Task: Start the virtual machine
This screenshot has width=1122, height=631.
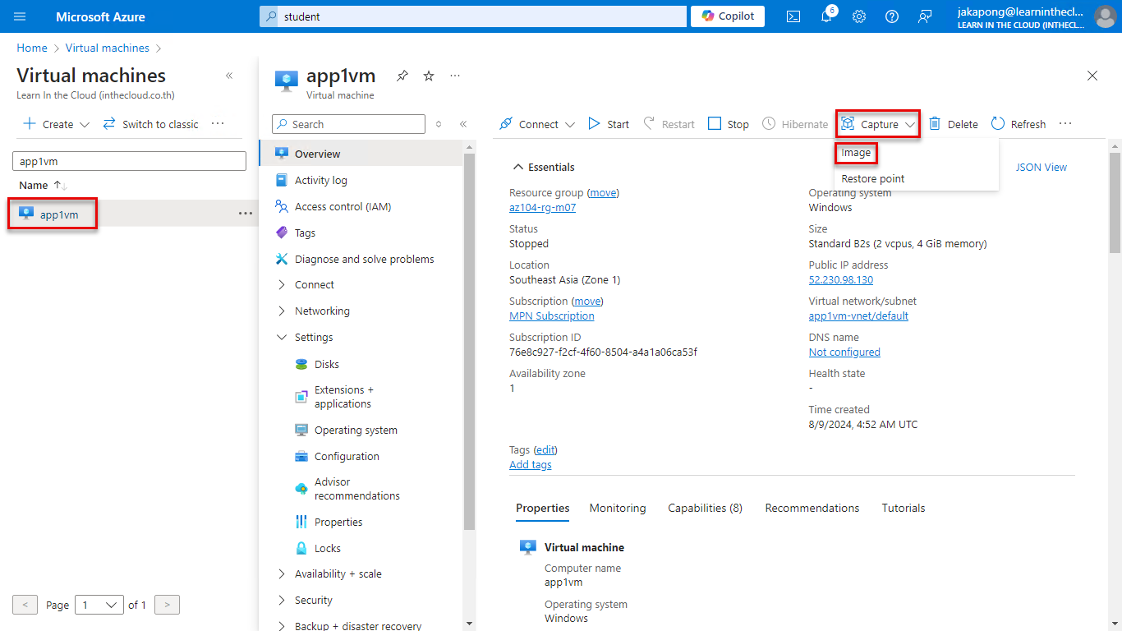Action: point(609,124)
